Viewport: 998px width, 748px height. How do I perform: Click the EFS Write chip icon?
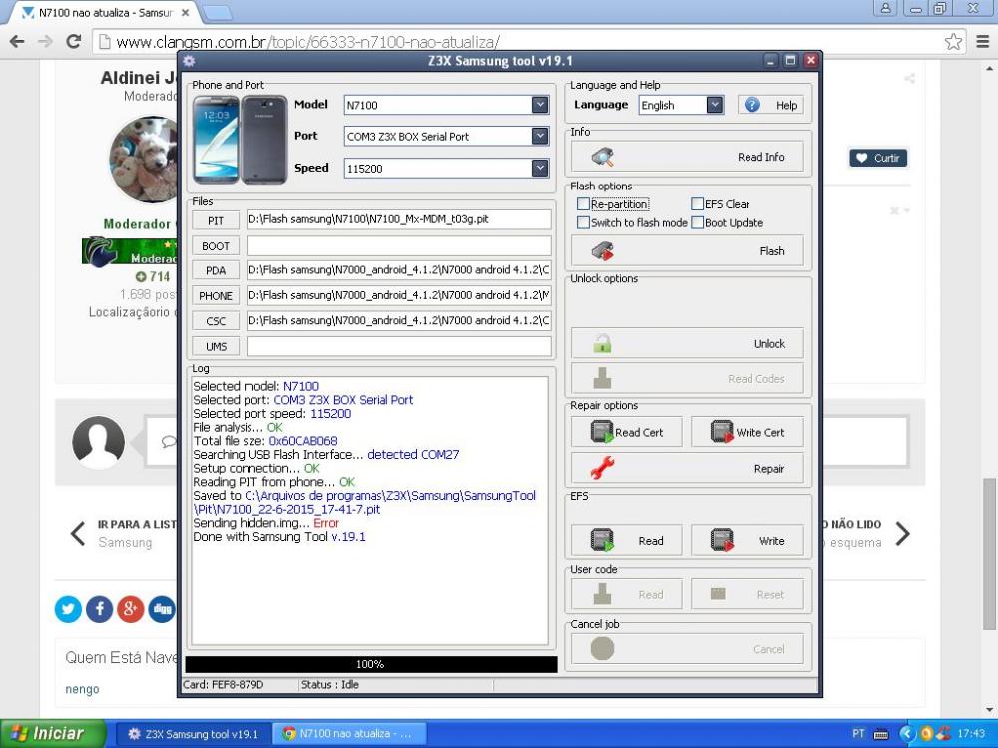coord(722,540)
